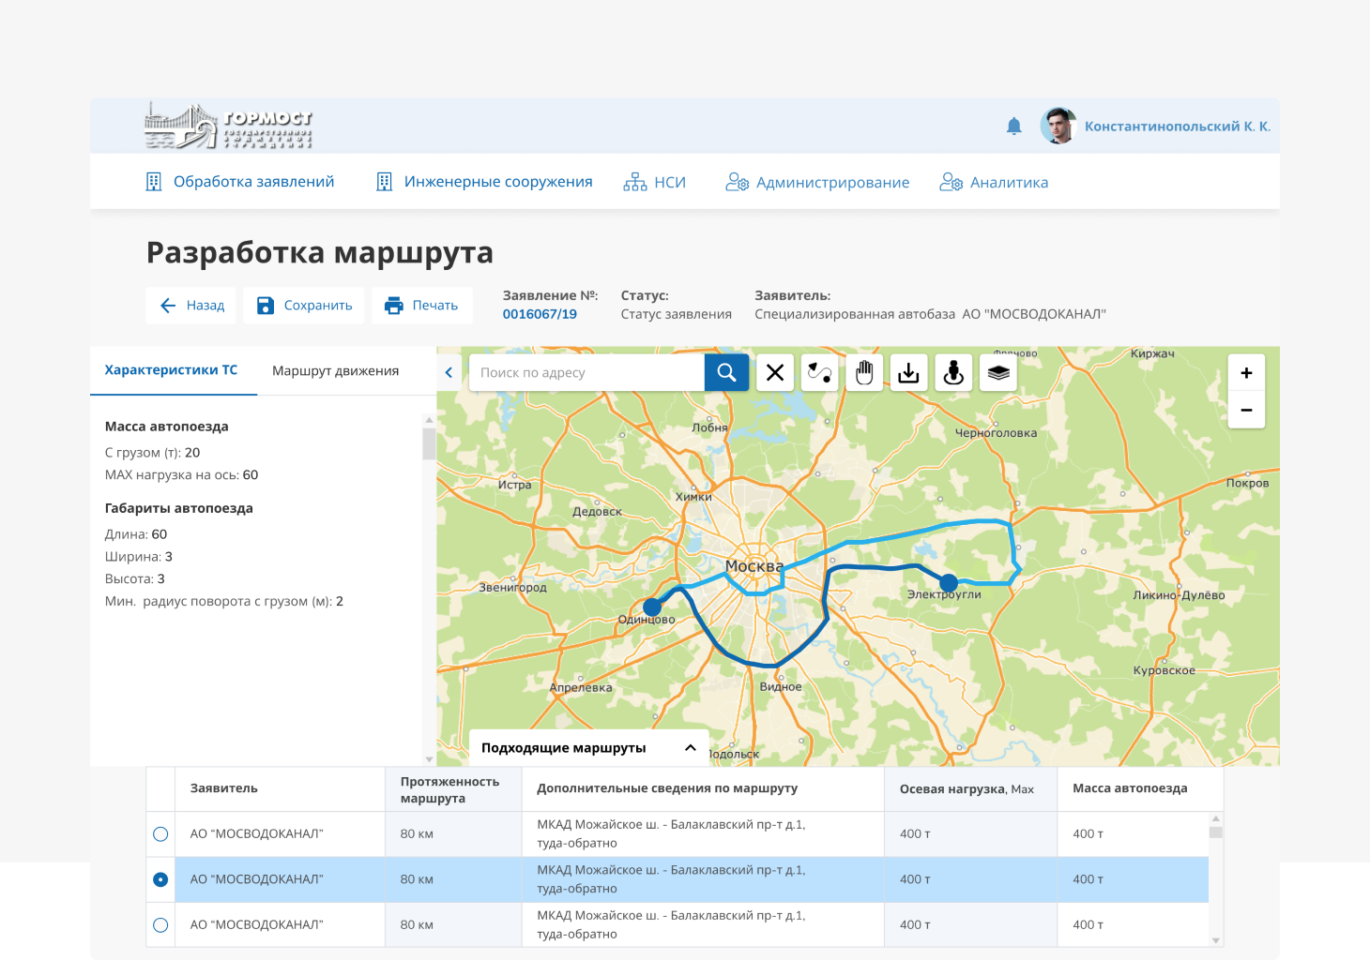Open the map layers tool
This screenshot has height=960, width=1370.
point(998,372)
